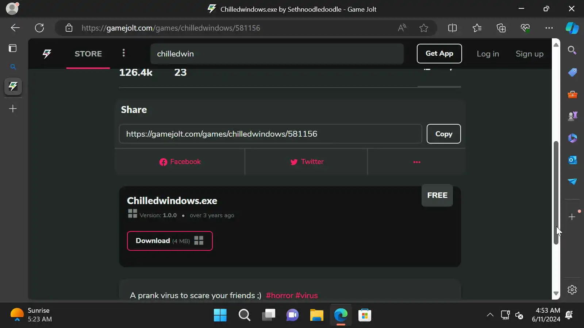This screenshot has height=328, width=584.
Task: Open Windows taskbar Search
Action: pos(244,315)
